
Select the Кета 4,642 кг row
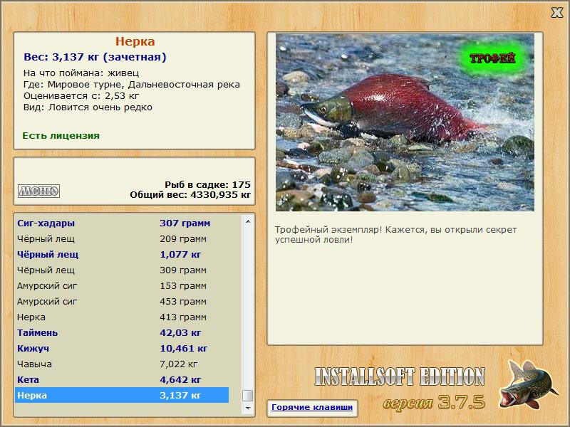(x=122, y=379)
